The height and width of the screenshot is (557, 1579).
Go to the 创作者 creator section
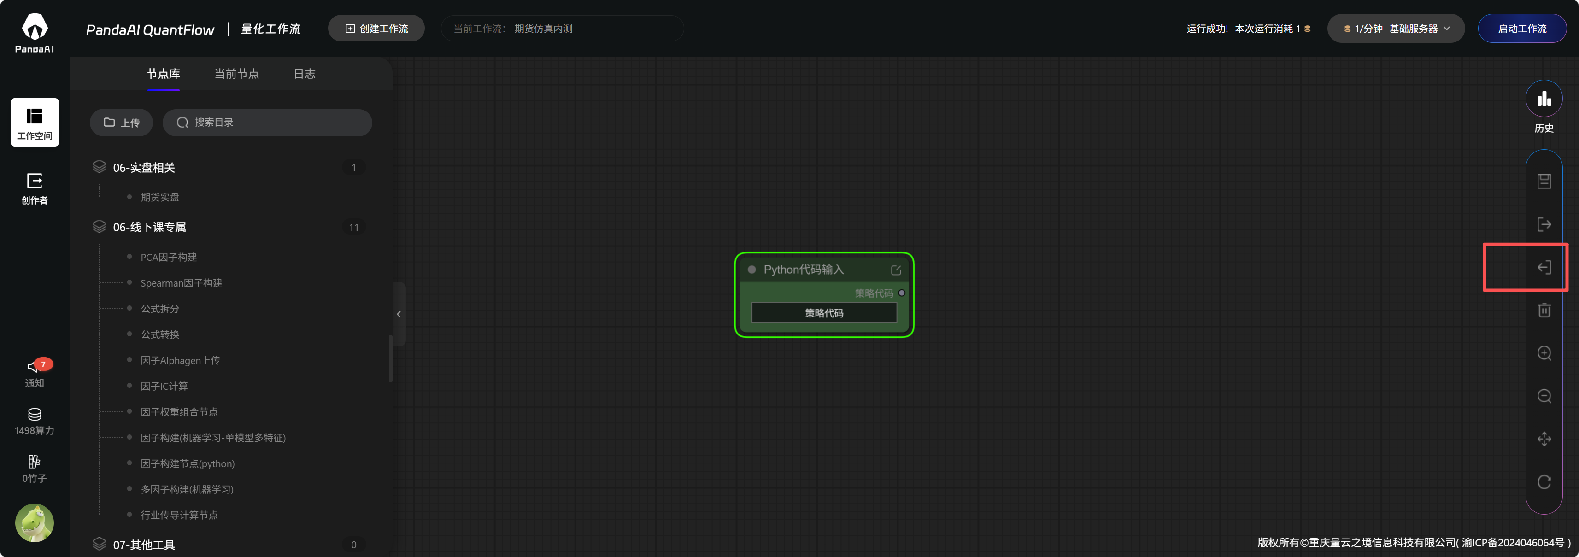click(x=34, y=188)
